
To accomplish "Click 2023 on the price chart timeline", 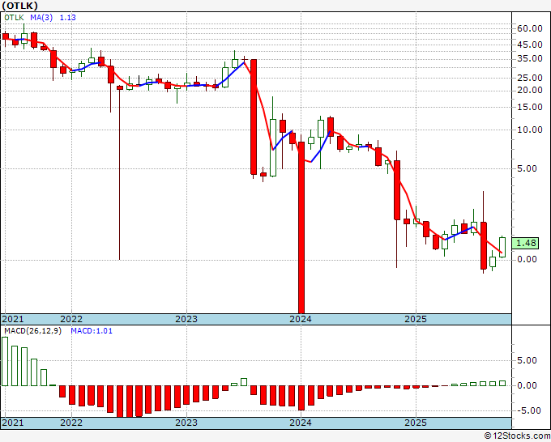I will tap(186, 319).
